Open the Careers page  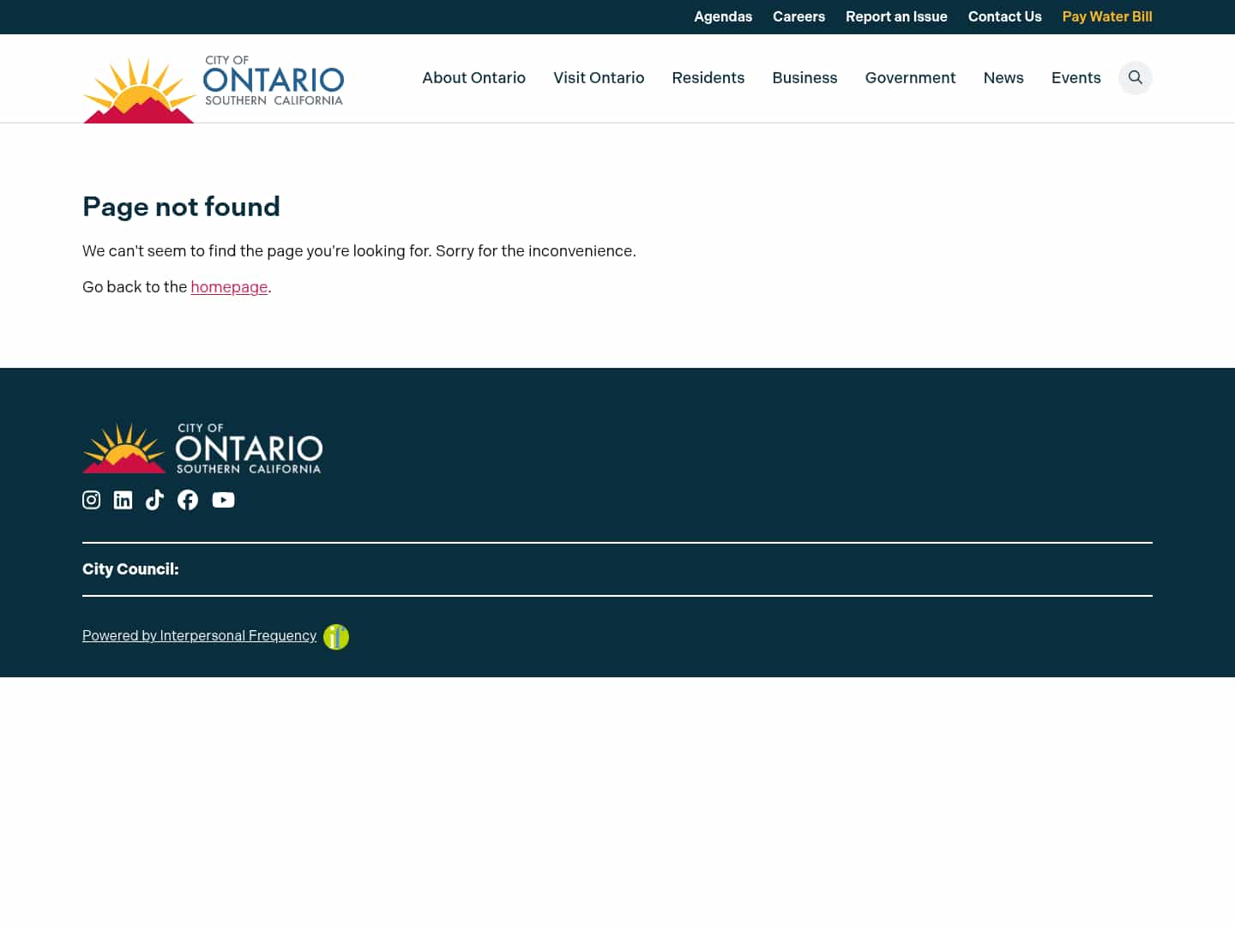(x=798, y=16)
